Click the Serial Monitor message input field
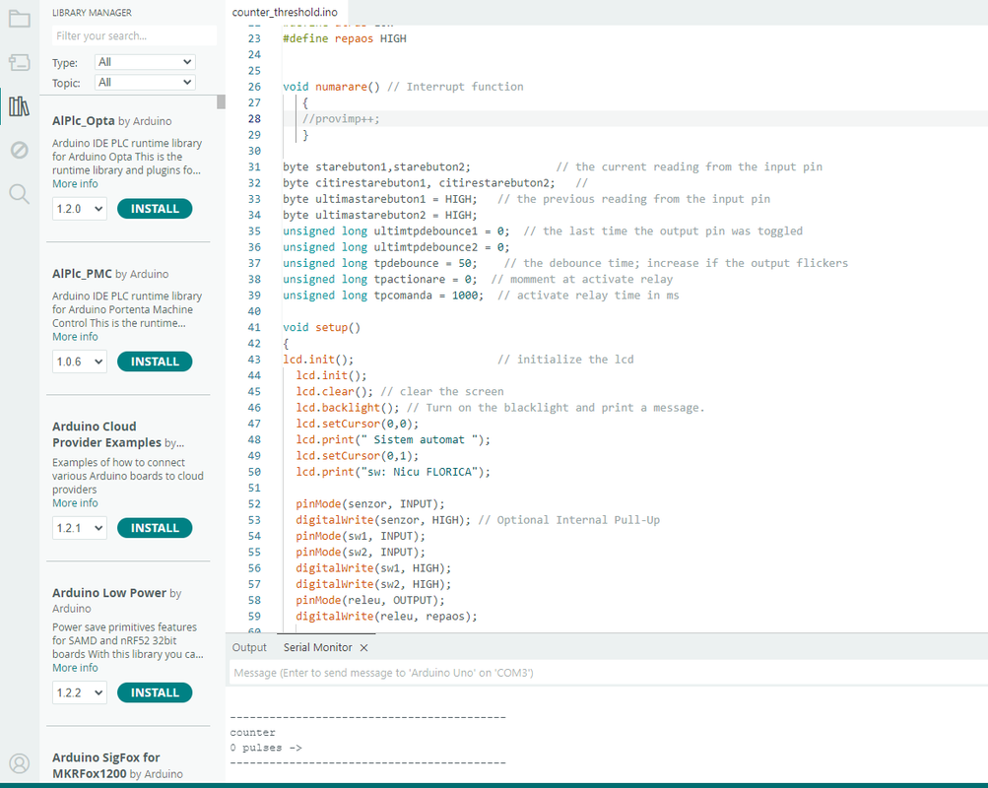The width and height of the screenshot is (988, 788). pyautogui.click(x=608, y=673)
